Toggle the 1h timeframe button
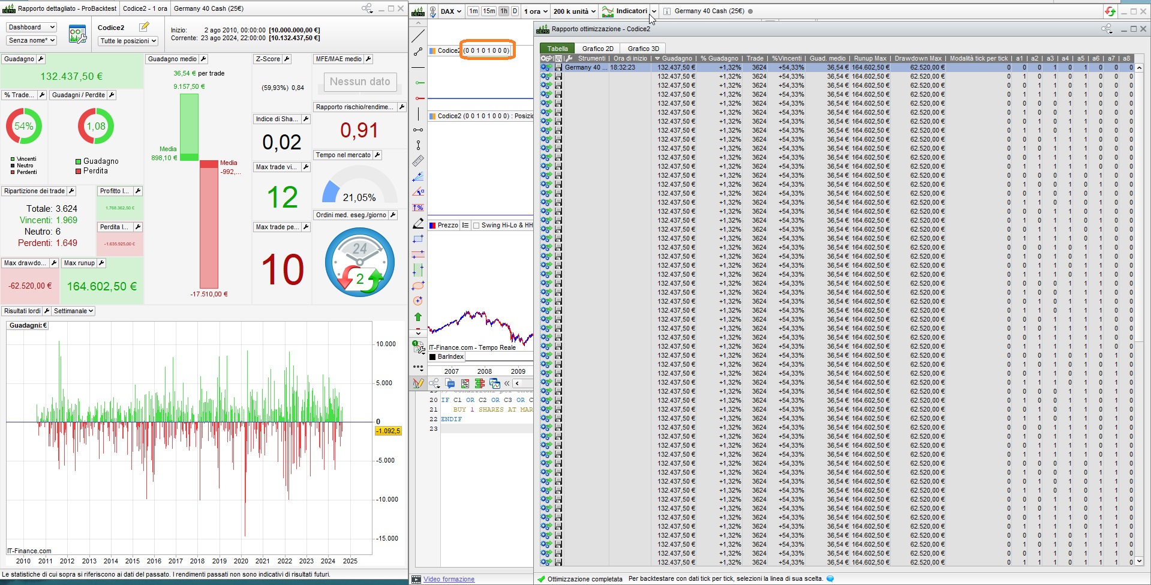Viewport: 1151px width, 585px height. [x=504, y=11]
